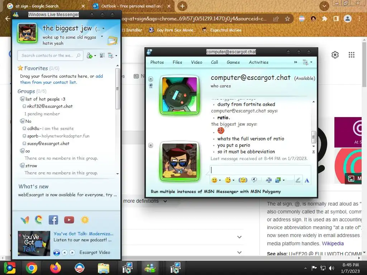367x275 pixels.
Task: Click the show menu icon in chat window toolbar
Action: 305,62
